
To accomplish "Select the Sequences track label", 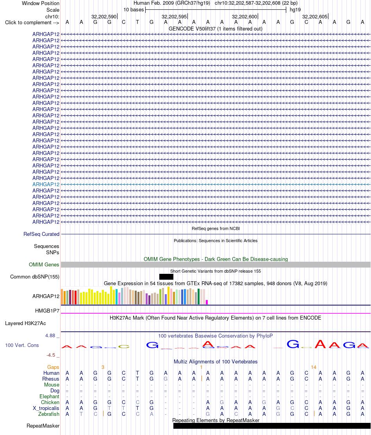I will click(46, 246).
